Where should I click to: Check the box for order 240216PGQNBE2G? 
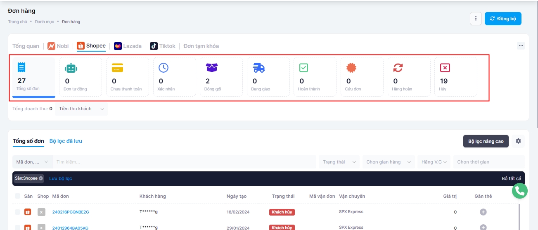pyautogui.click(x=17, y=212)
